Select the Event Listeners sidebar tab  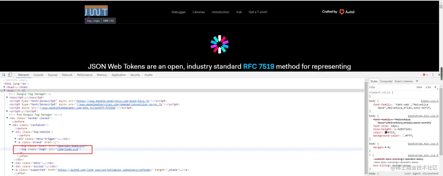pos(404,81)
